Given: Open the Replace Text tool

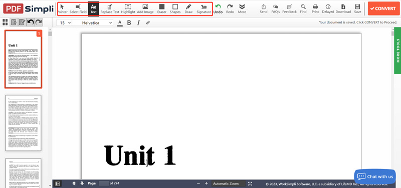Looking at the screenshot, I should coord(110,8).
